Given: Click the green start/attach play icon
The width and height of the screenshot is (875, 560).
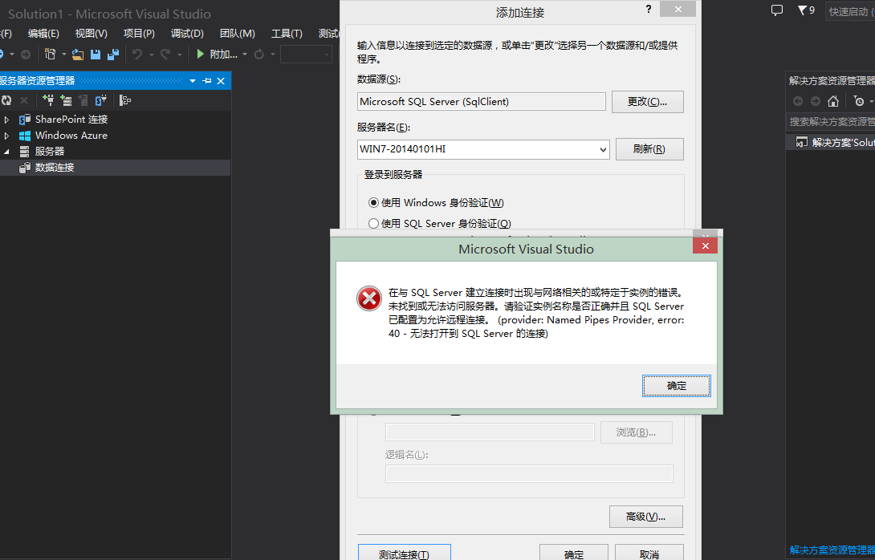Looking at the screenshot, I should [201, 54].
